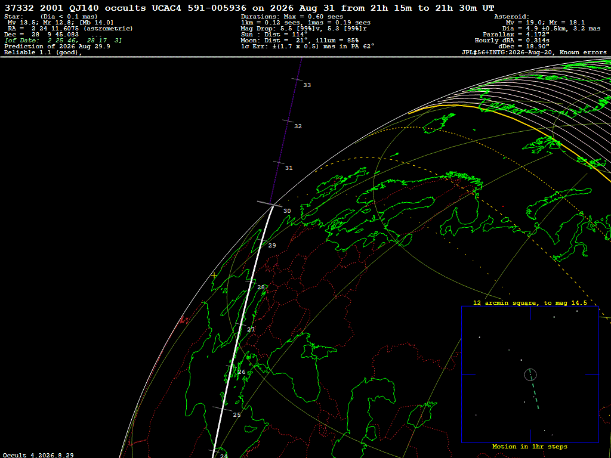Click the '12 arcmin square, to mag 14.5' label
611x458 pixels.
point(530,302)
